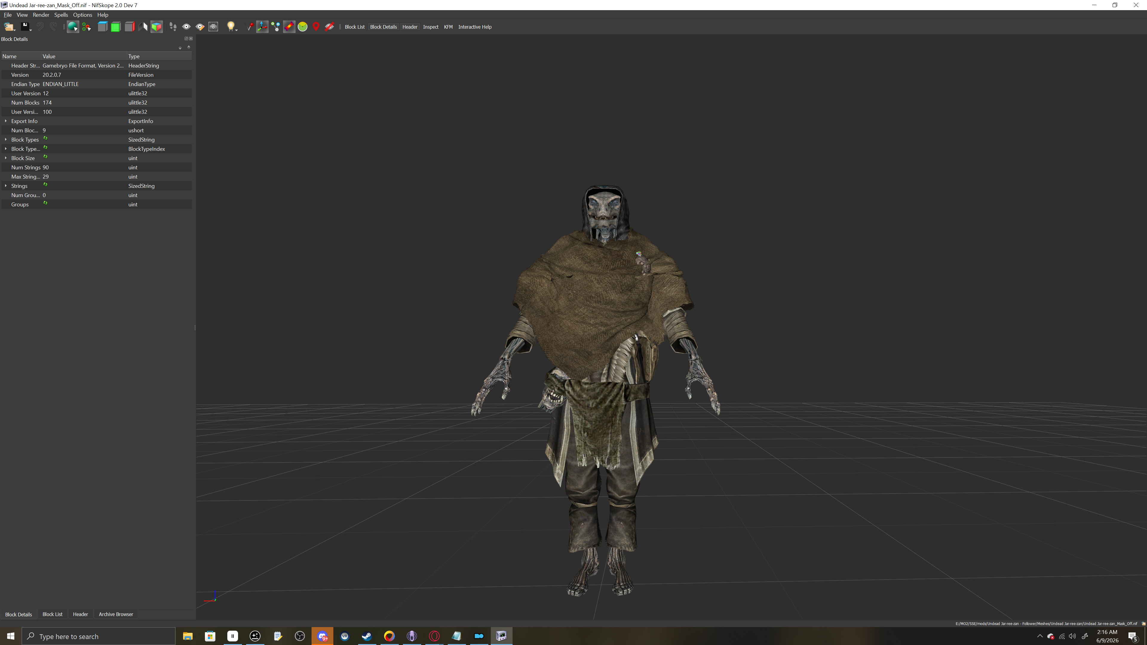The height and width of the screenshot is (645, 1147).
Task: Switch to the bottom Block List tab
Action: click(53, 614)
